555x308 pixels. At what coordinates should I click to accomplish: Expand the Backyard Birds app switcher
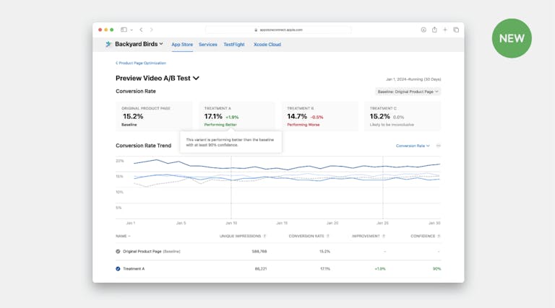pos(161,44)
